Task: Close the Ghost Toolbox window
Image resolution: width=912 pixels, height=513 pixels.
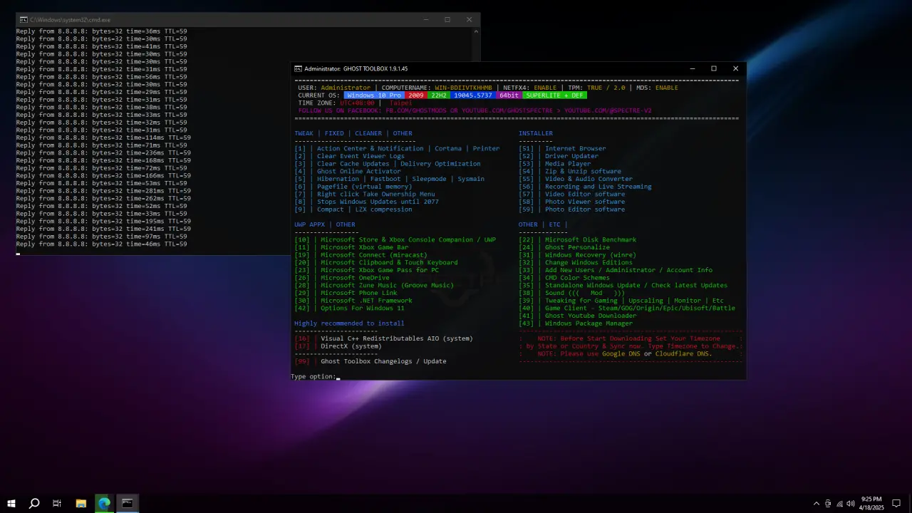Action: click(735, 68)
